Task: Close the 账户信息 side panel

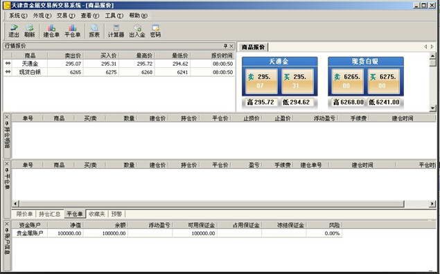Action: coord(7,223)
